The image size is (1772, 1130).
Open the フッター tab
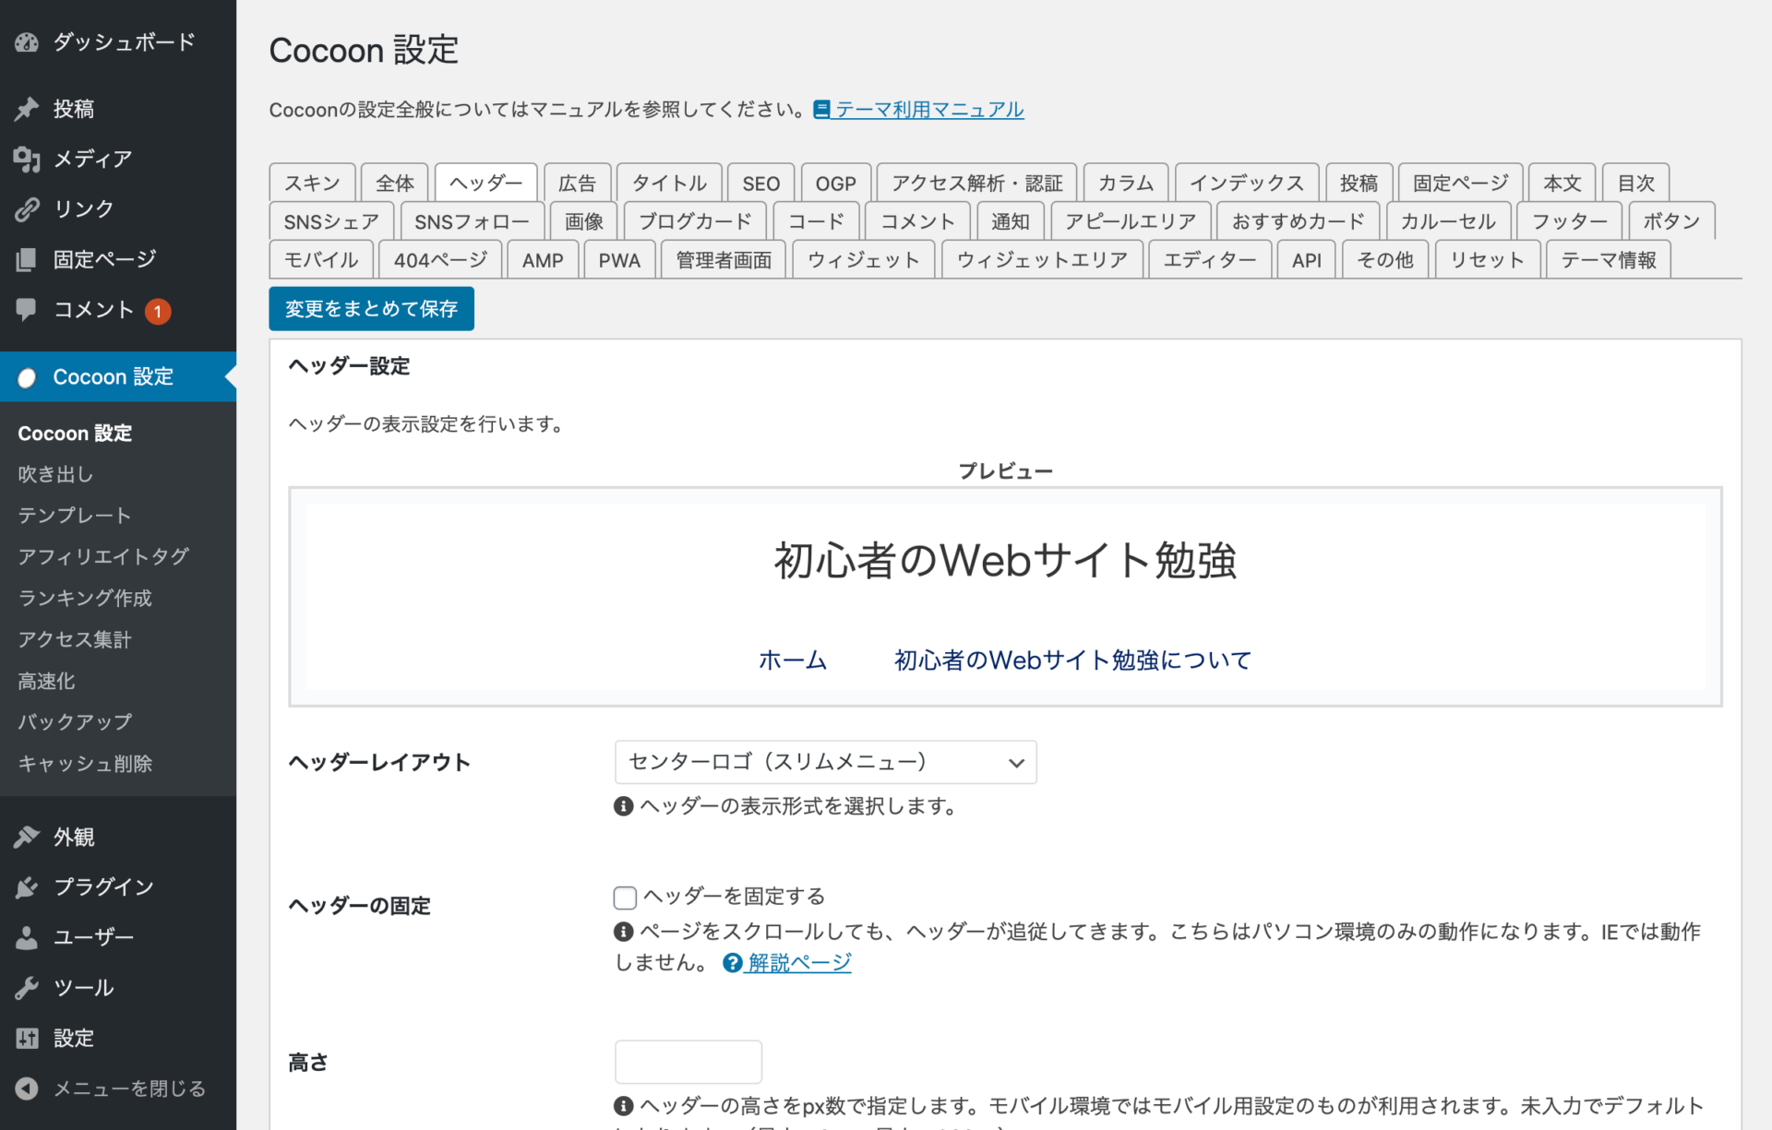(1569, 221)
